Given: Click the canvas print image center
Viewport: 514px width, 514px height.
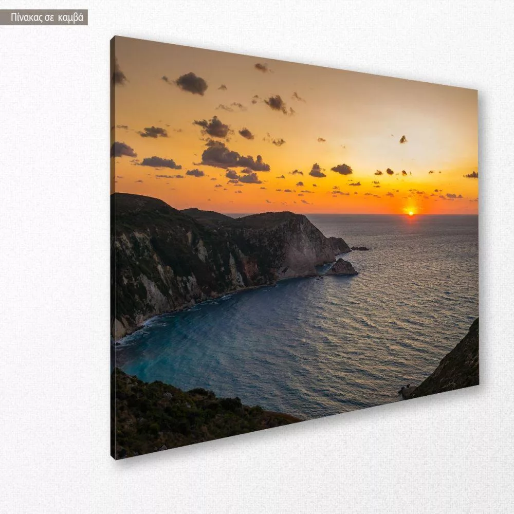Looking at the screenshot, I should (x=295, y=247).
